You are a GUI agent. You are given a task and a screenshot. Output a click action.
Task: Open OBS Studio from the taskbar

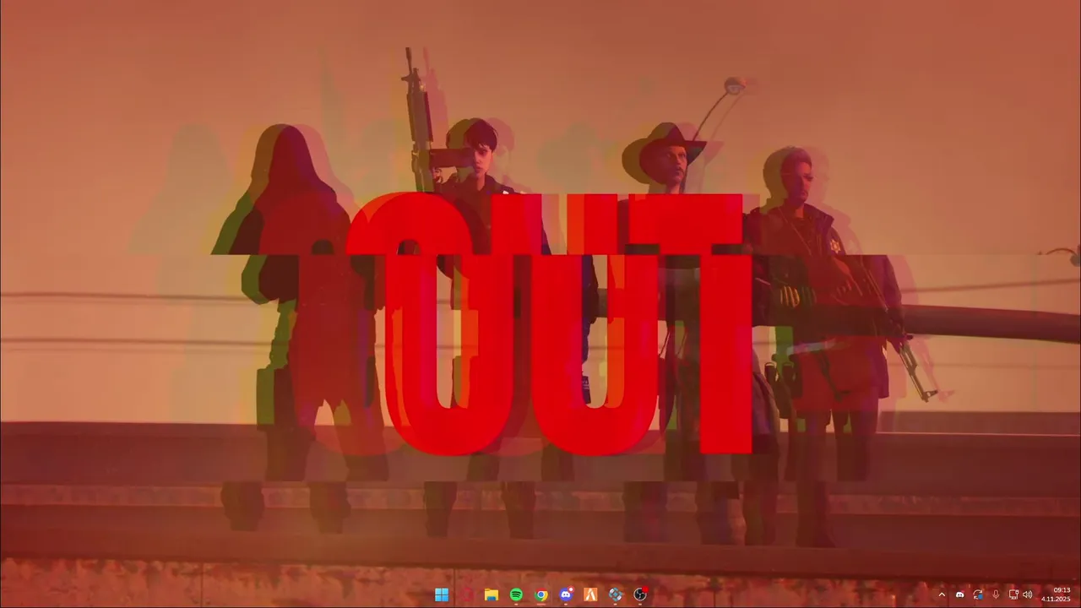click(x=640, y=594)
